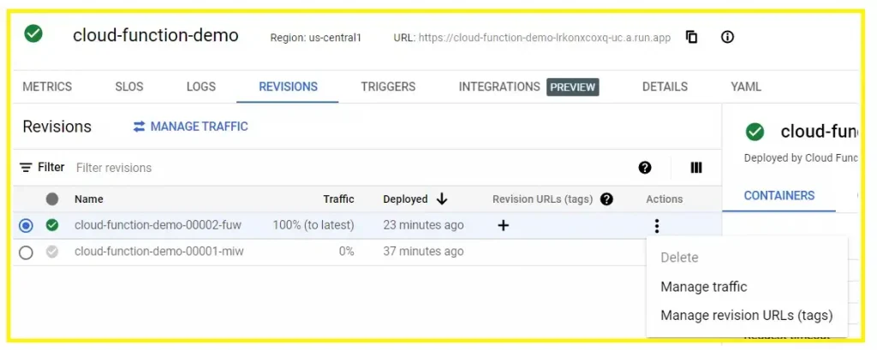Click the 23 minutes ago cell

pos(423,225)
